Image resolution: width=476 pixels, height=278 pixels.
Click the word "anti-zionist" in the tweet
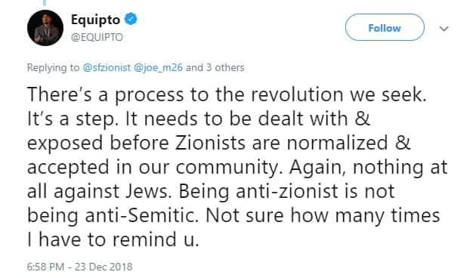[x=287, y=191]
